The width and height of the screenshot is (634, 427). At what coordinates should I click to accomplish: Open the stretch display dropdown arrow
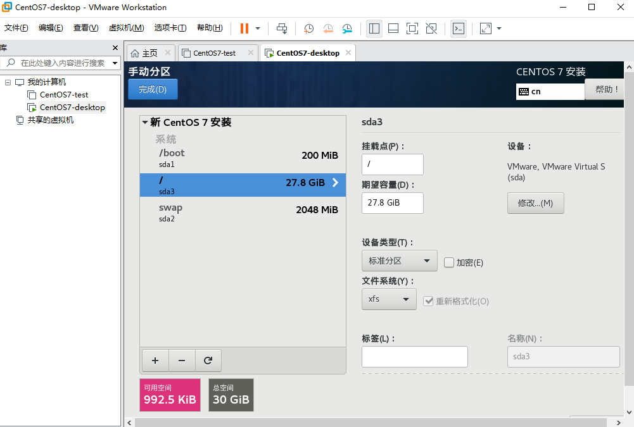tap(499, 28)
